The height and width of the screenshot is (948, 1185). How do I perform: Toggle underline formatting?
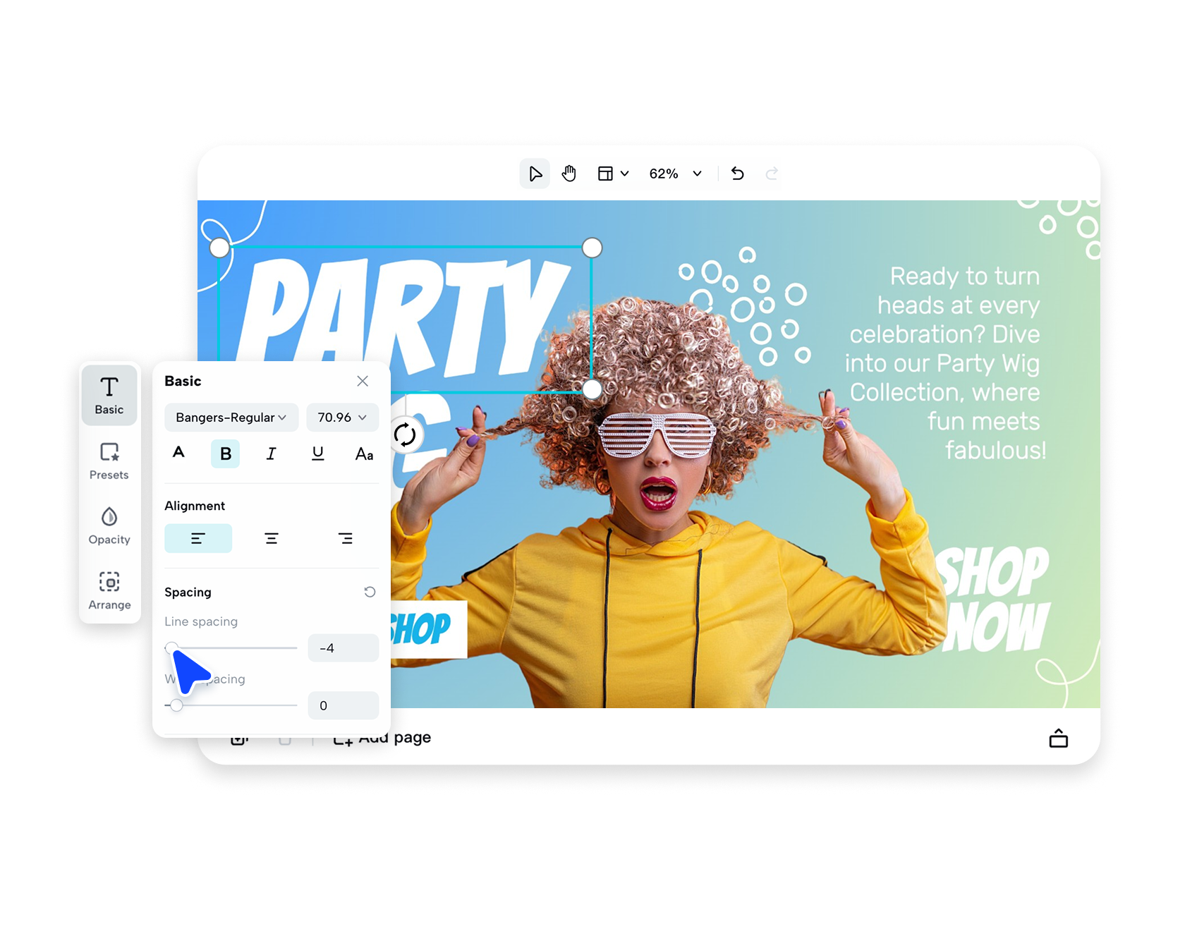(x=318, y=454)
